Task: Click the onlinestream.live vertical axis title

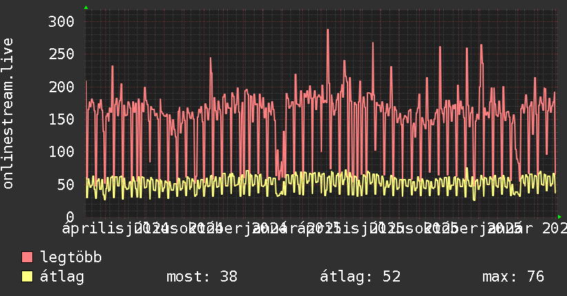Action: (8, 114)
